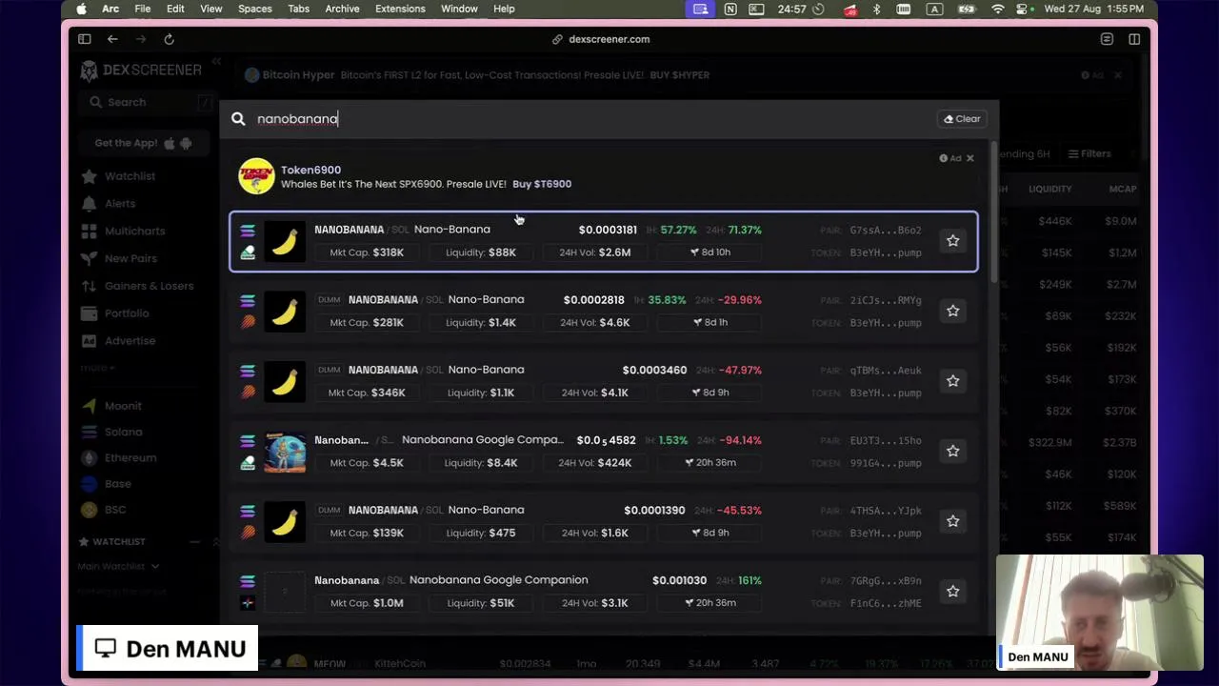This screenshot has height=686, width=1219.
Task: Select the BSC chain
Action: pyautogui.click(x=115, y=510)
